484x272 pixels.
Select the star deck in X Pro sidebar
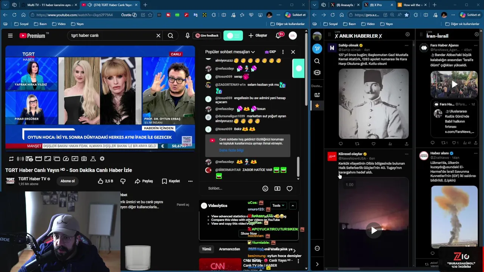[317, 106]
